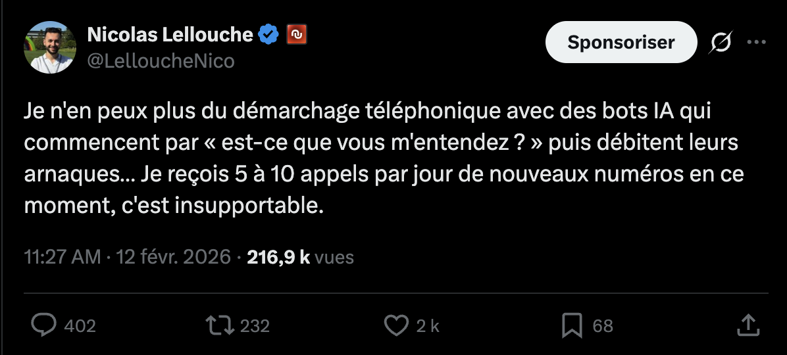The image size is (787, 355).
Task: Click the 232 reposts count
Action: point(255,326)
